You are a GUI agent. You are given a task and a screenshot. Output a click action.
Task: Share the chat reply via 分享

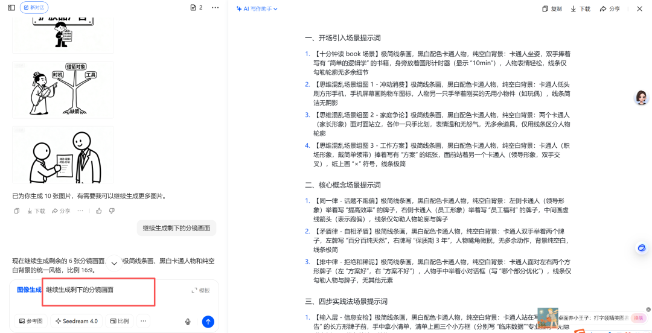[x=61, y=211]
